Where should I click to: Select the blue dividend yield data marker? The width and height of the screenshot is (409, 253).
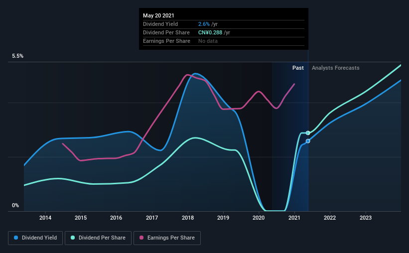308,141
